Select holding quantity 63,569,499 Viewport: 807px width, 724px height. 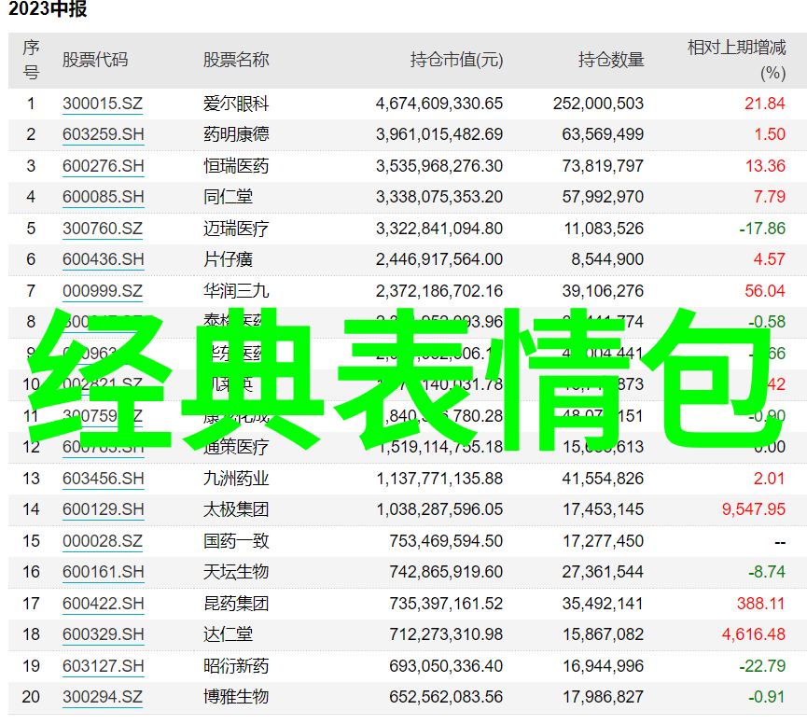(x=603, y=134)
